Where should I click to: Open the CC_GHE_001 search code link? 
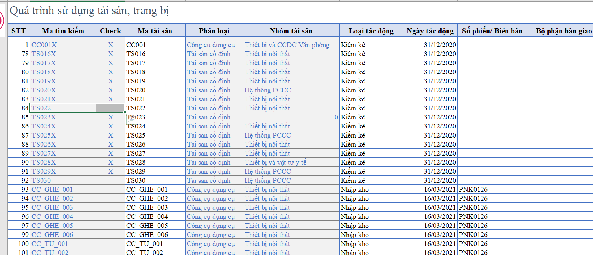coord(52,189)
